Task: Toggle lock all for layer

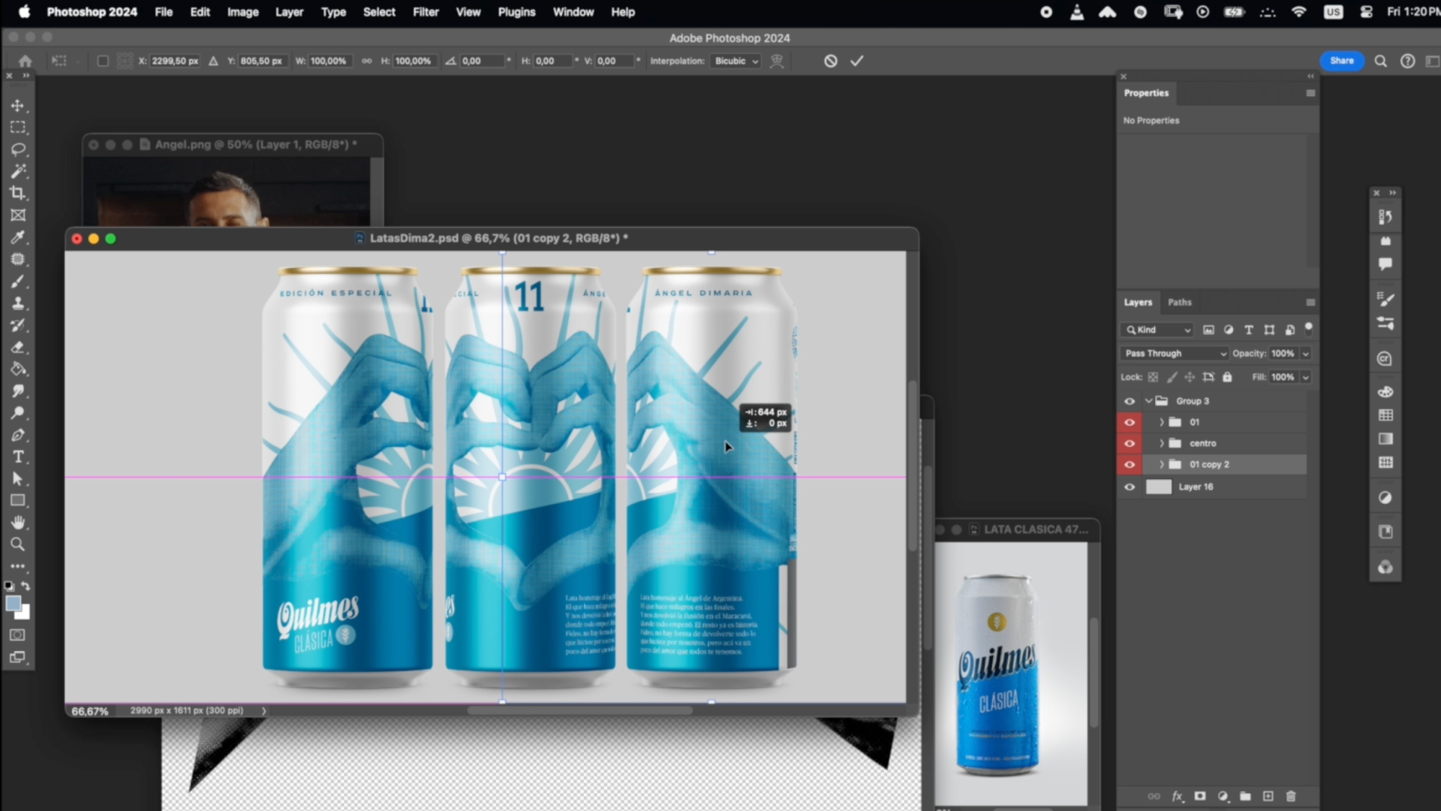Action: pos(1227,377)
